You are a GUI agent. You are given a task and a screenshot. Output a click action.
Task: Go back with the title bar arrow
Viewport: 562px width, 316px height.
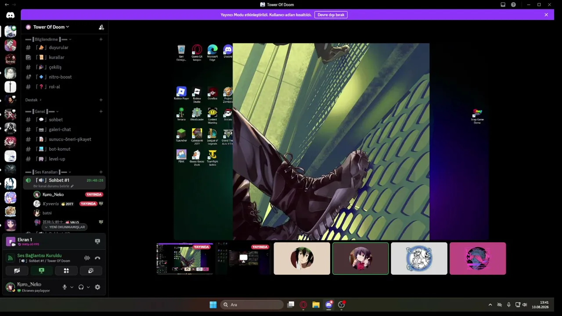[7, 4]
